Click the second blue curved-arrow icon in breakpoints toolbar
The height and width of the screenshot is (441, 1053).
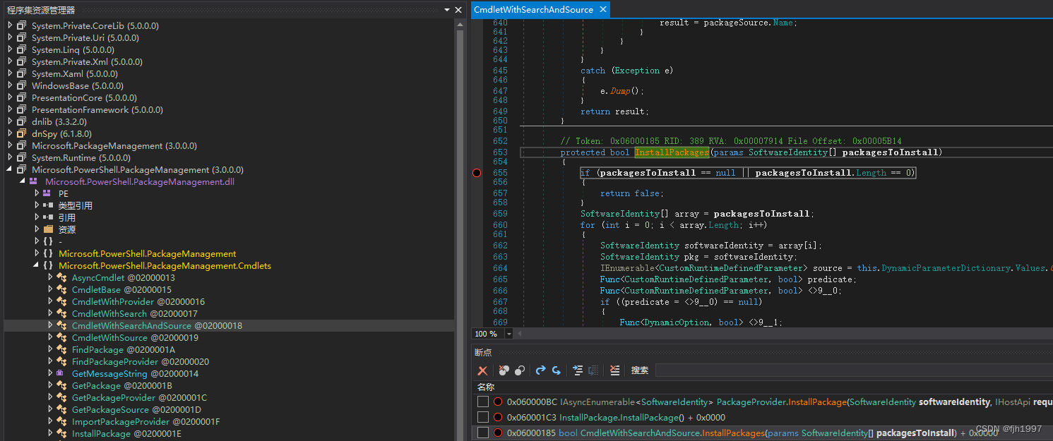[557, 370]
